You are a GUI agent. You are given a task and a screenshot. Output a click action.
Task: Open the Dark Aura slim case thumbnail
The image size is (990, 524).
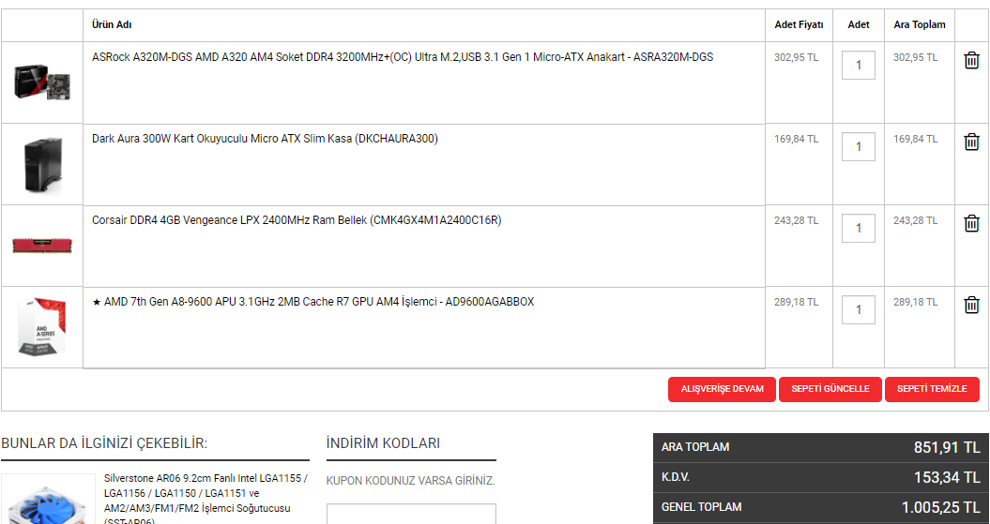click(42, 165)
